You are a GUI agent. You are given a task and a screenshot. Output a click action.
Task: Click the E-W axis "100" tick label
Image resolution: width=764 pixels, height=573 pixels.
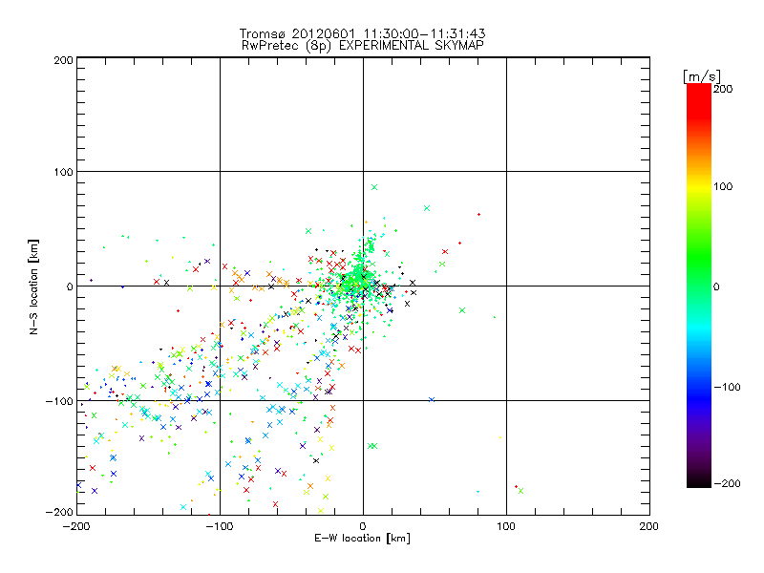point(506,526)
